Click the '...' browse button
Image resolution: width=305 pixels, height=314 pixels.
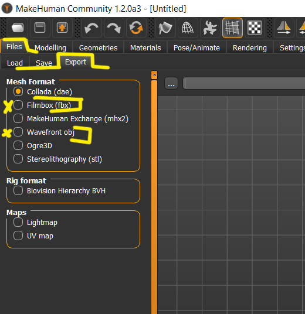[171, 83]
